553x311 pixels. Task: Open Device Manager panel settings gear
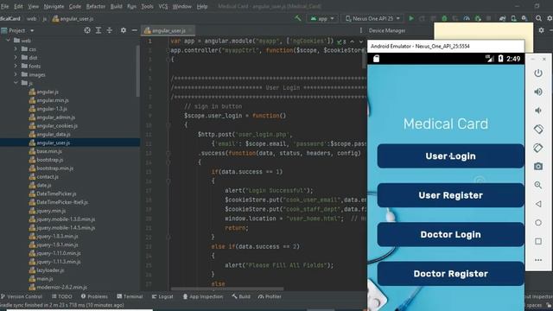coord(542,30)
